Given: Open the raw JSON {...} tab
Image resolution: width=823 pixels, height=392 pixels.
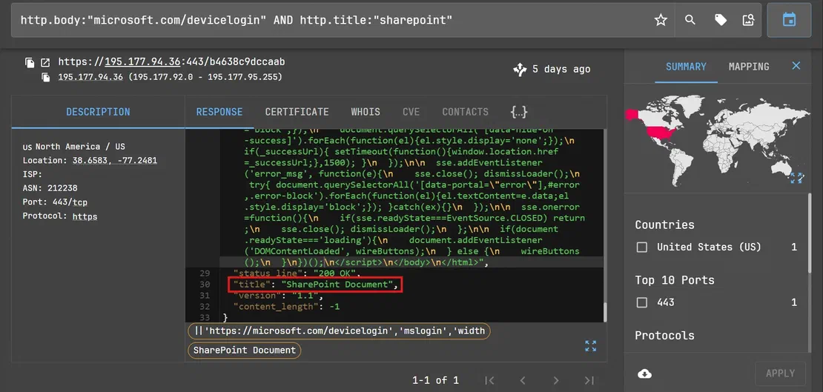Looking at the screenshot, I should tap(518, 112).
